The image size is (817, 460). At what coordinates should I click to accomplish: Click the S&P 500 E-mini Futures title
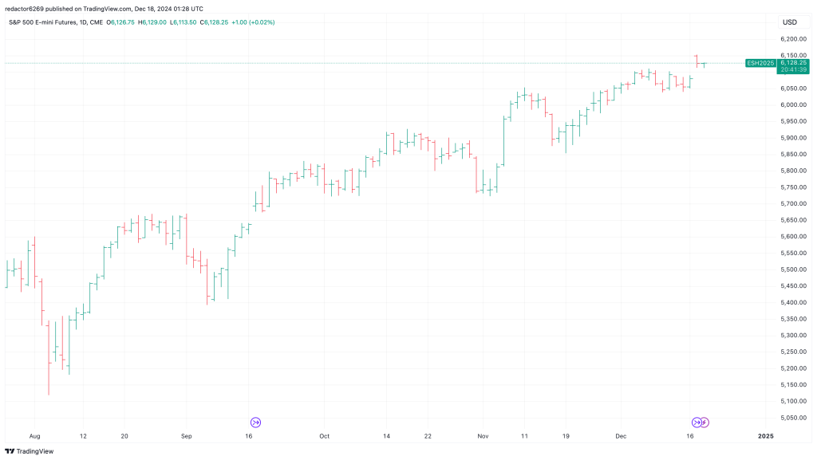44,22
